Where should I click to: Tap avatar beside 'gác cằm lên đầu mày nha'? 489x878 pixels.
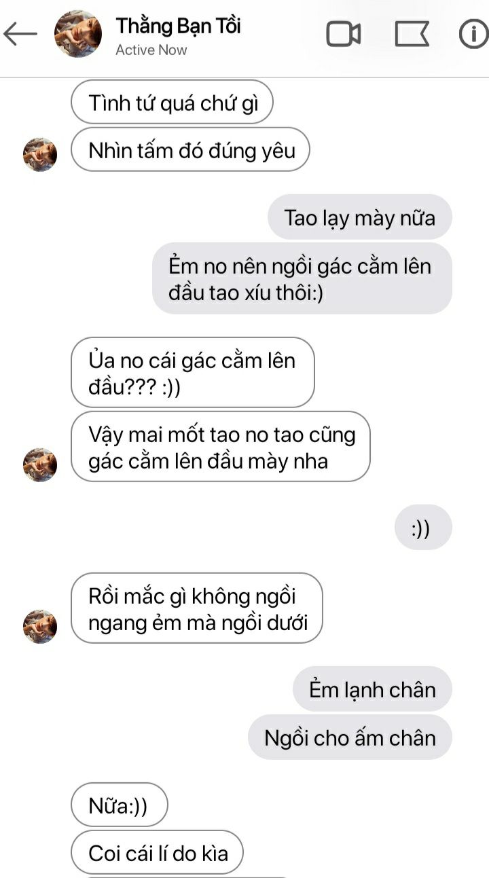click(40, 464)
